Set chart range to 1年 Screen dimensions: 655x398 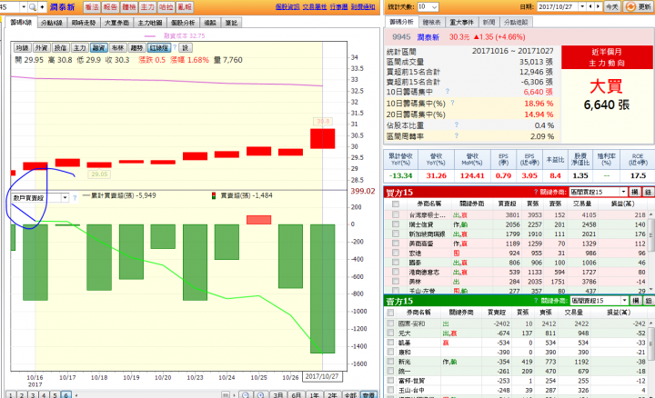pyautogui.click(x=315, y=394)
